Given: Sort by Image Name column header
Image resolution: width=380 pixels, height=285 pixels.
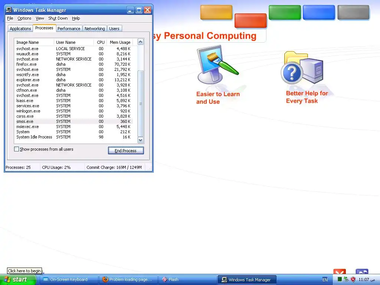Looking at the screenshot, I should coord(34,42).
